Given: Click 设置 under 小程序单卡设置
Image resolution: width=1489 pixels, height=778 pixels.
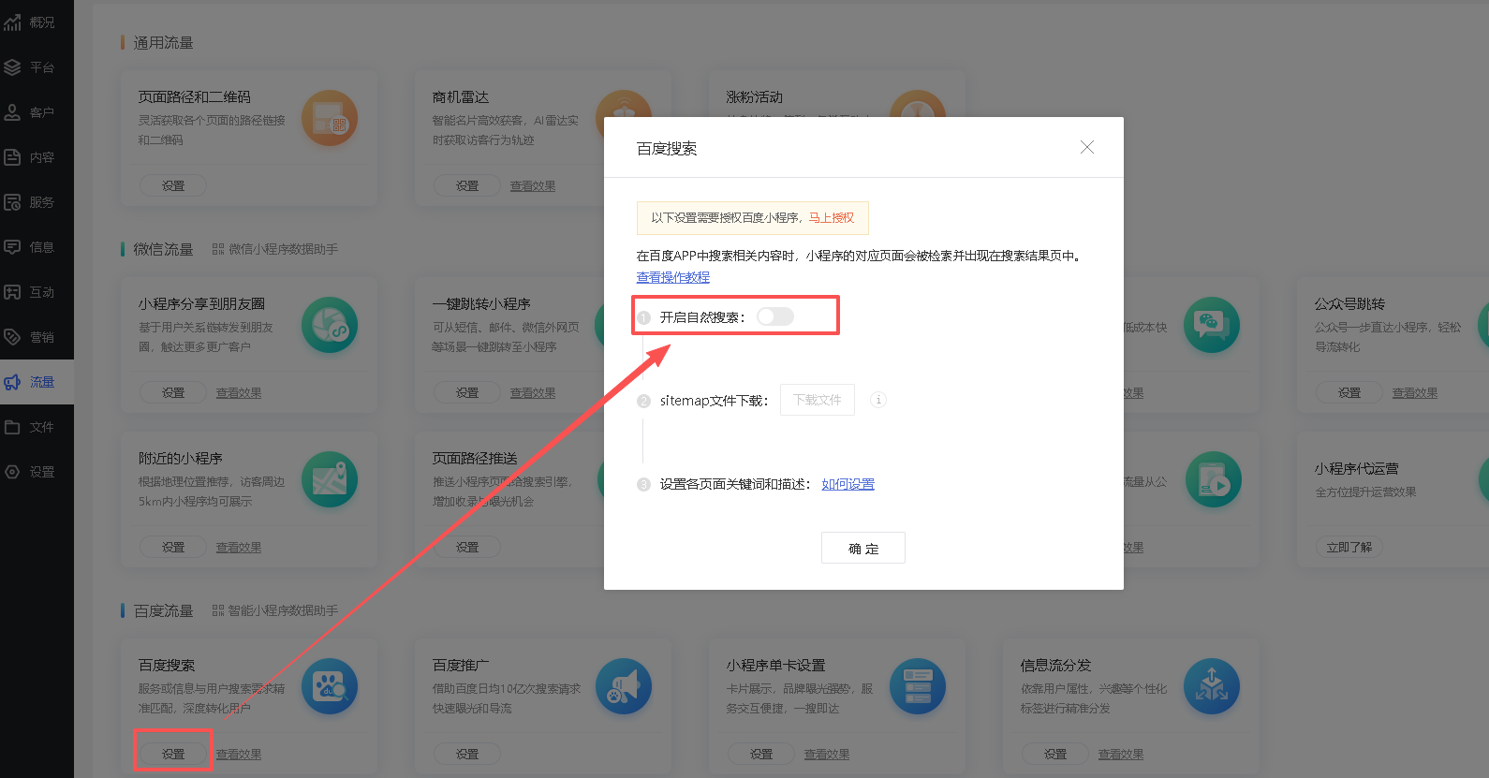Looking at the screenshot, I should [761, 754].
